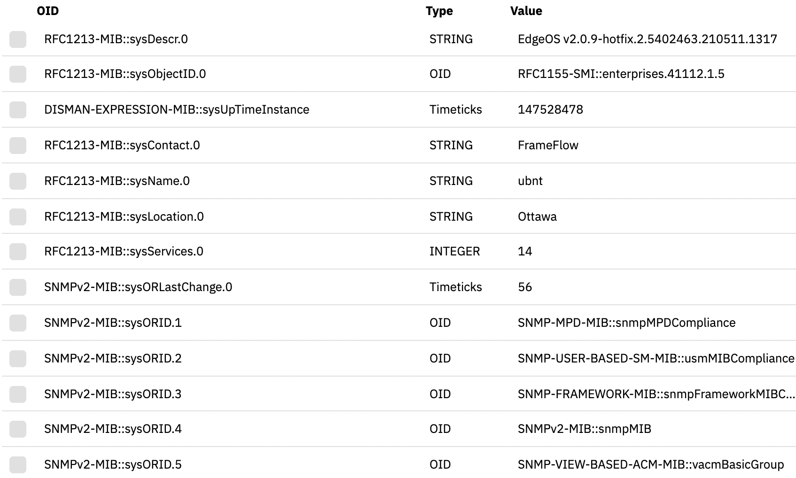796x478 pixels.
Task: Select the EdgeOS version value text
Action: coord(648,39)
